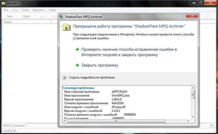Click the vertical scrollbar thumb in details
218x134 pixels.
click(x=193, y=95)
